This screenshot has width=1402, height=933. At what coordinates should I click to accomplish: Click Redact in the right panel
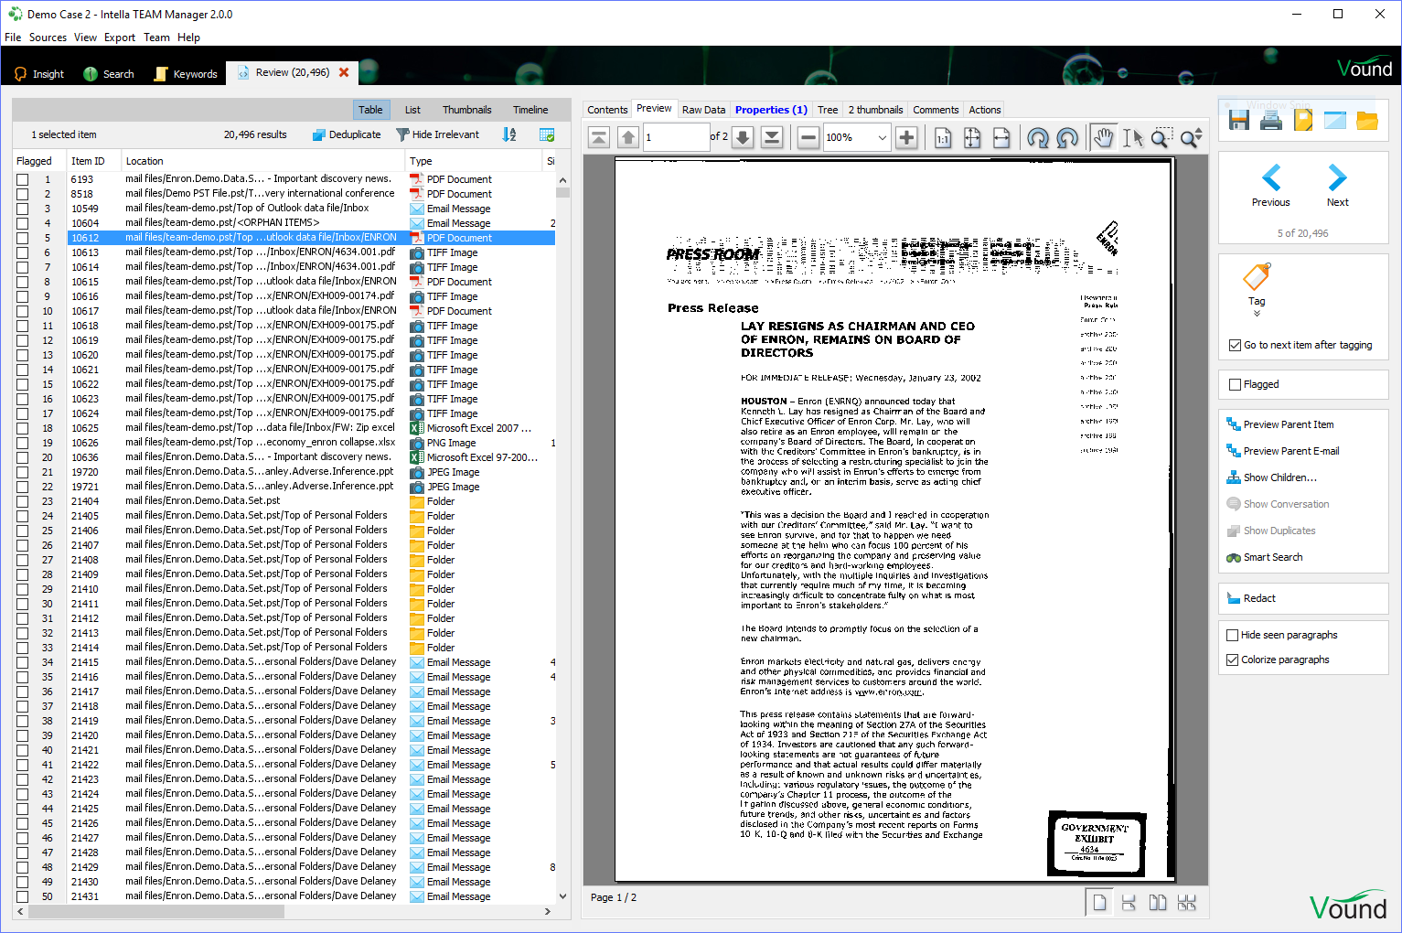[x=1259, y=598]
